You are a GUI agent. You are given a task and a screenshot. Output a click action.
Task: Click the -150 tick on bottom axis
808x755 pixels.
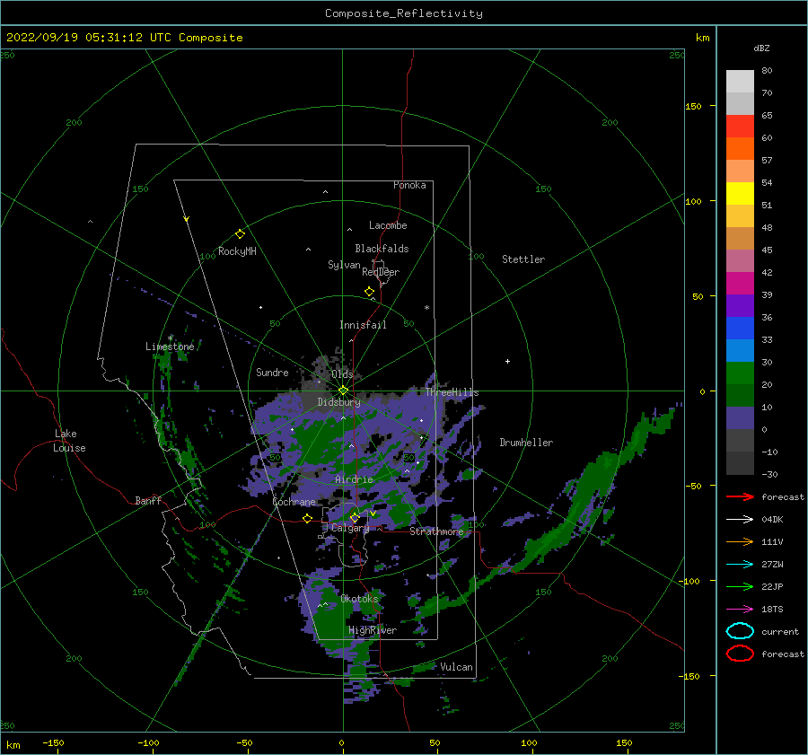tap(53, 742)
